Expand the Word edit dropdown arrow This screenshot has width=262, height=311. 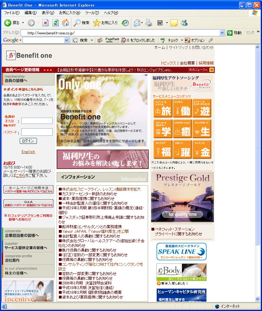coord(167,23)
